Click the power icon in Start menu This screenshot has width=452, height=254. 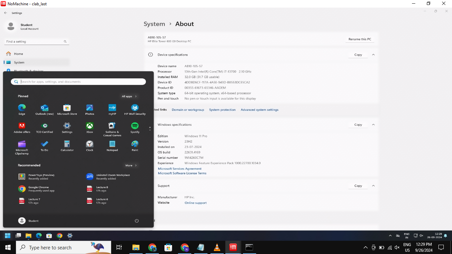137,221
